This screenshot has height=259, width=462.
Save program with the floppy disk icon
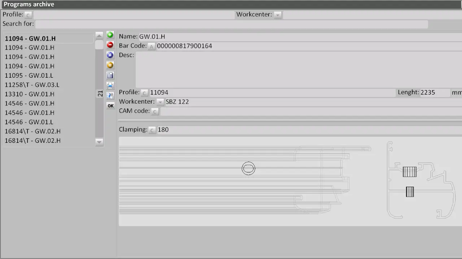point(110,75)
